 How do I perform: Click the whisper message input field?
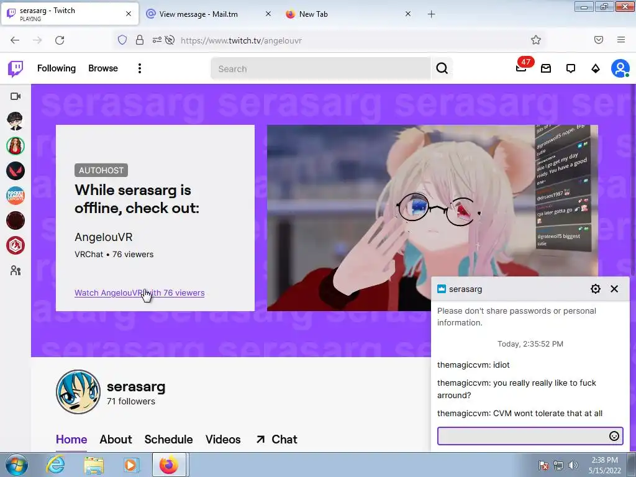click(530, 436)
